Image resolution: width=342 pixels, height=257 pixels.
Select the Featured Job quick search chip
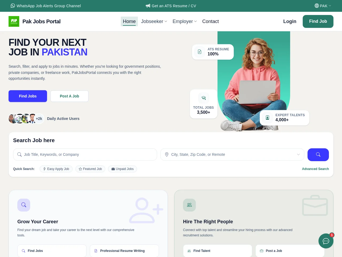pos(90,169)
